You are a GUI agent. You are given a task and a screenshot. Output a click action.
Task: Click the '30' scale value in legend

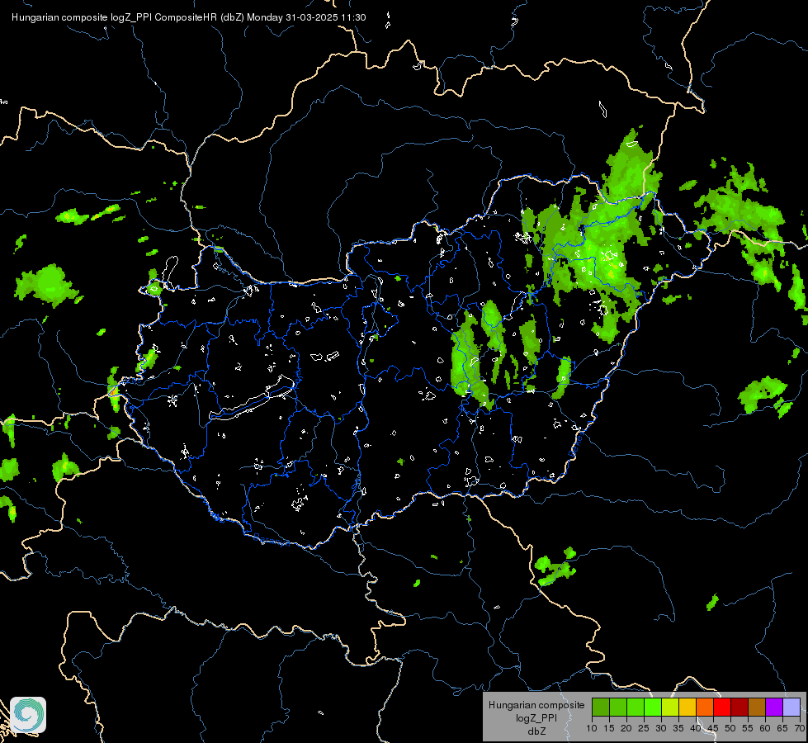[661, 729]
